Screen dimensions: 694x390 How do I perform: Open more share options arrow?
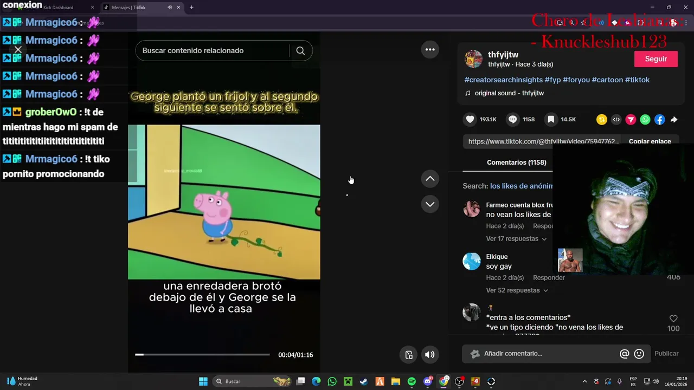(x=674, y=120)
